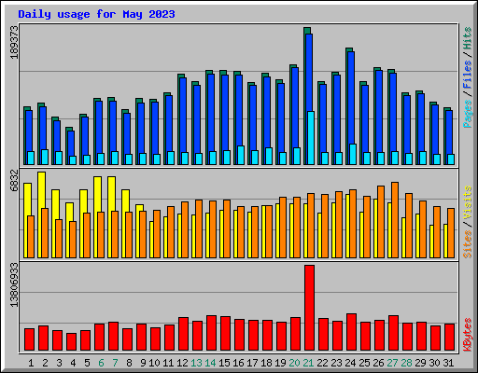
Task: Click the shortest red KBytes bar on day 4
Action: (71, 341)
